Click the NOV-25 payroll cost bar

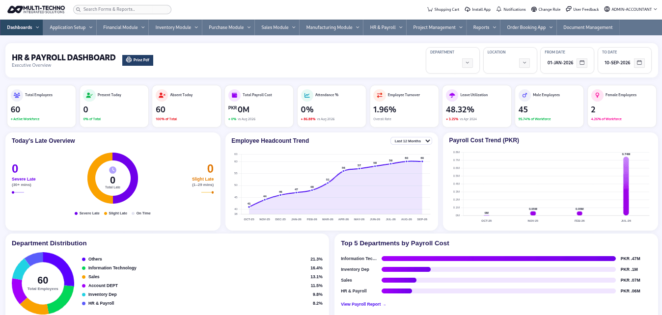coord(533,213)
